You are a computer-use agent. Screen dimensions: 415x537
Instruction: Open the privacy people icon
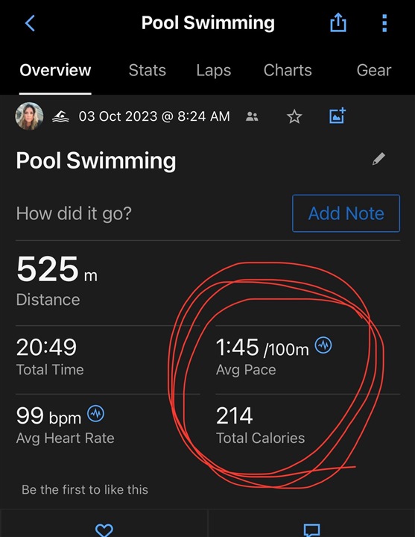pyautogui.click(x=252, y=117)
